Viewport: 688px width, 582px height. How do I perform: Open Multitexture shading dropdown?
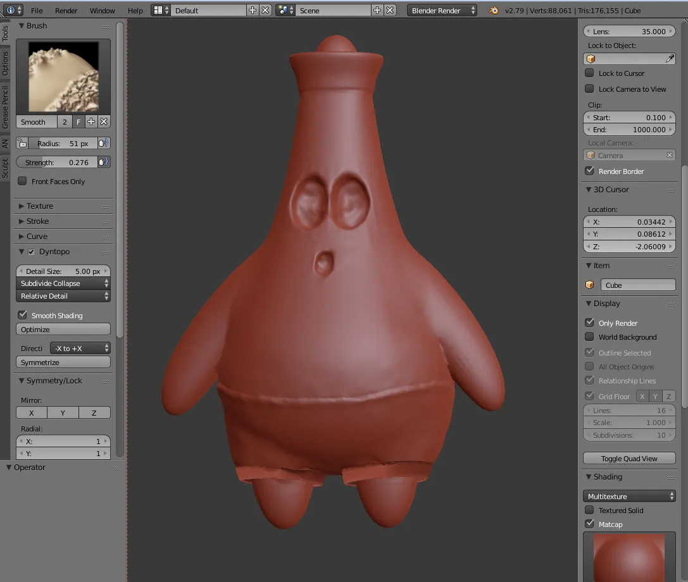629,497
